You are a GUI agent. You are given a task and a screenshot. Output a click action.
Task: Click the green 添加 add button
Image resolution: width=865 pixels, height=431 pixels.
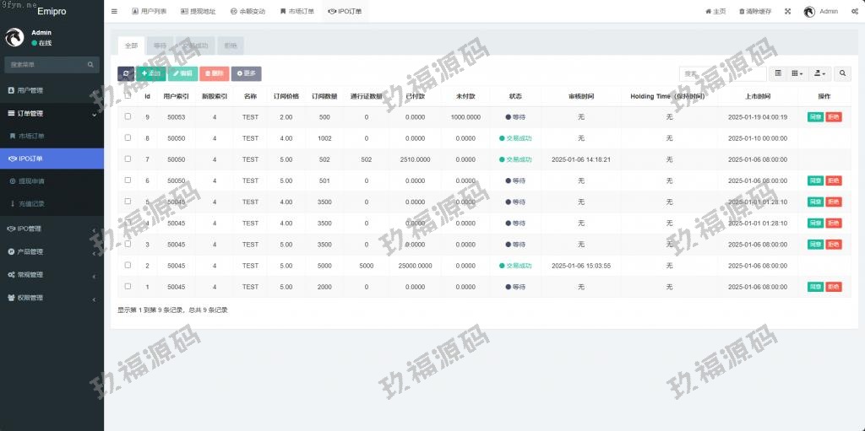(151, 74)
